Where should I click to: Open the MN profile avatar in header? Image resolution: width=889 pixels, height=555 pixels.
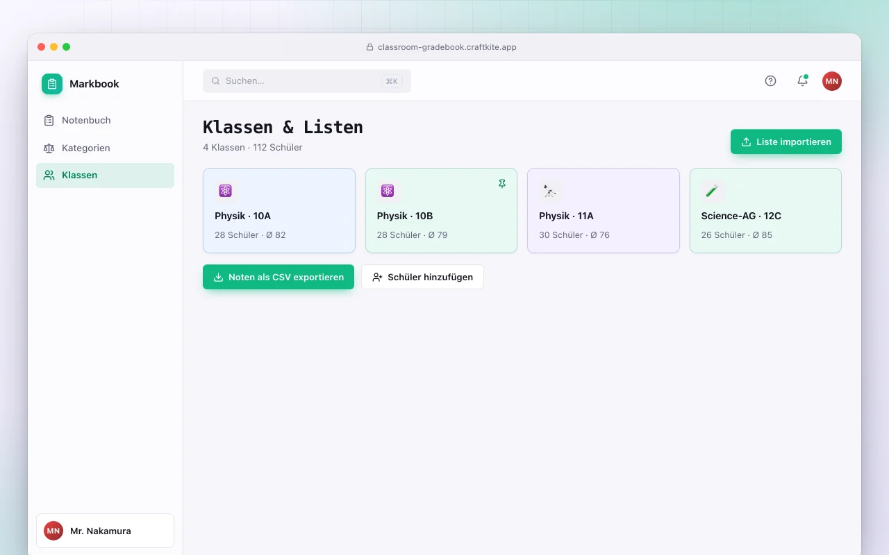click(x=832, y=81)
